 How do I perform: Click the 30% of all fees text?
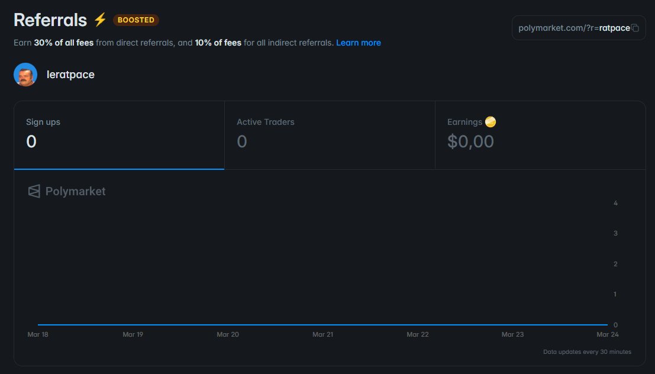coord(63,43)
